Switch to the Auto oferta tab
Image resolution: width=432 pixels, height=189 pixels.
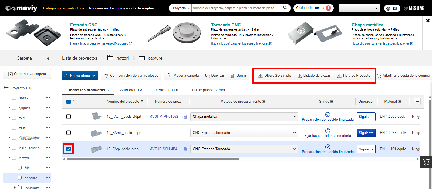click(x=131, y=90)
